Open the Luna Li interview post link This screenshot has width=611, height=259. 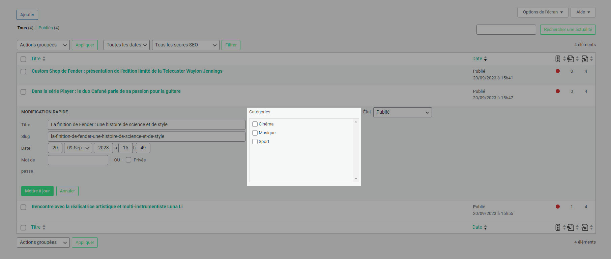click(107, 207)
